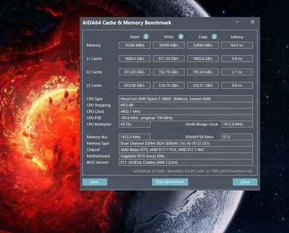The height and width of the screenshot is (233, 289).
Task: Click the Memory Bus value 1912.0 MHz
Action: [x=134, y=137]
